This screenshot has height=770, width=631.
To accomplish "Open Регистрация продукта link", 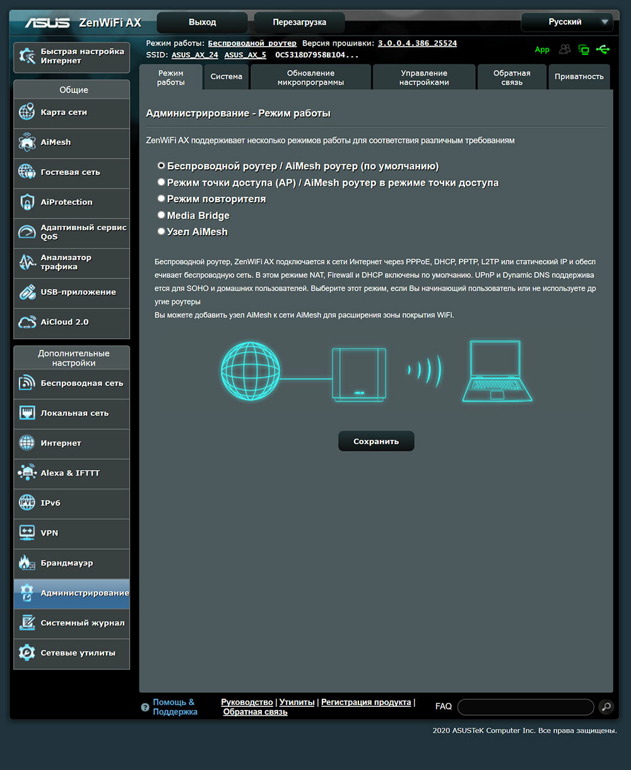I will (x=366, y=702).
